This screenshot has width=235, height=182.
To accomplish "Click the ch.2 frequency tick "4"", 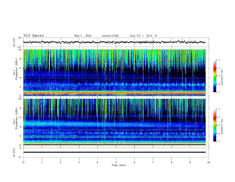I will tap(20, 127).
